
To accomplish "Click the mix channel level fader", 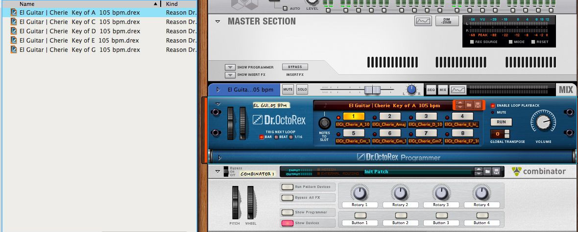I will coord(372,90).
